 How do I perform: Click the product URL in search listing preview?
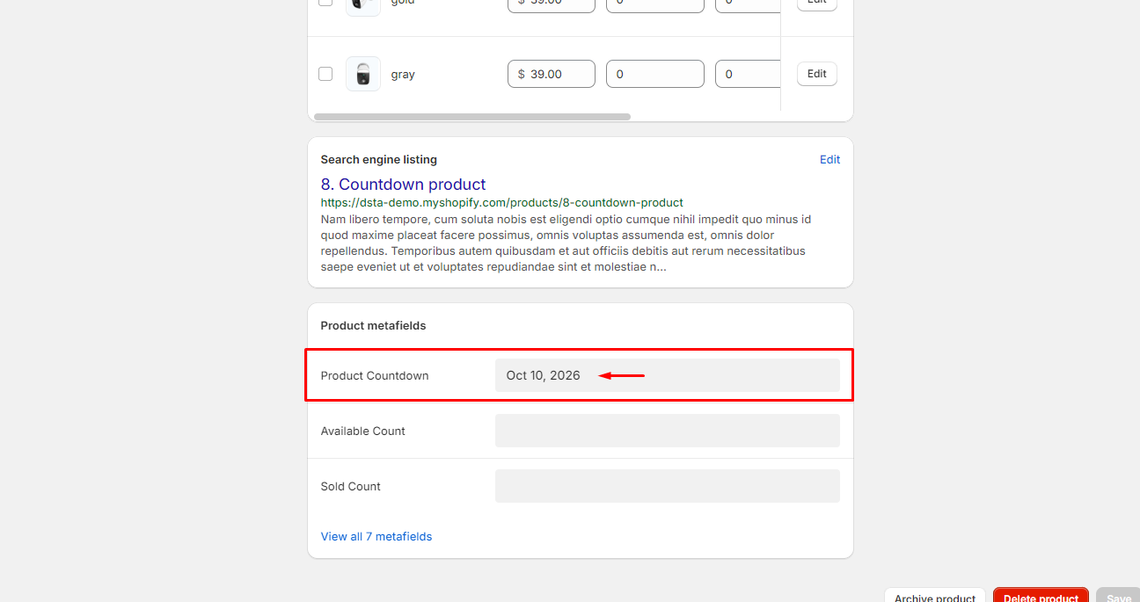[x=501, y=202]
